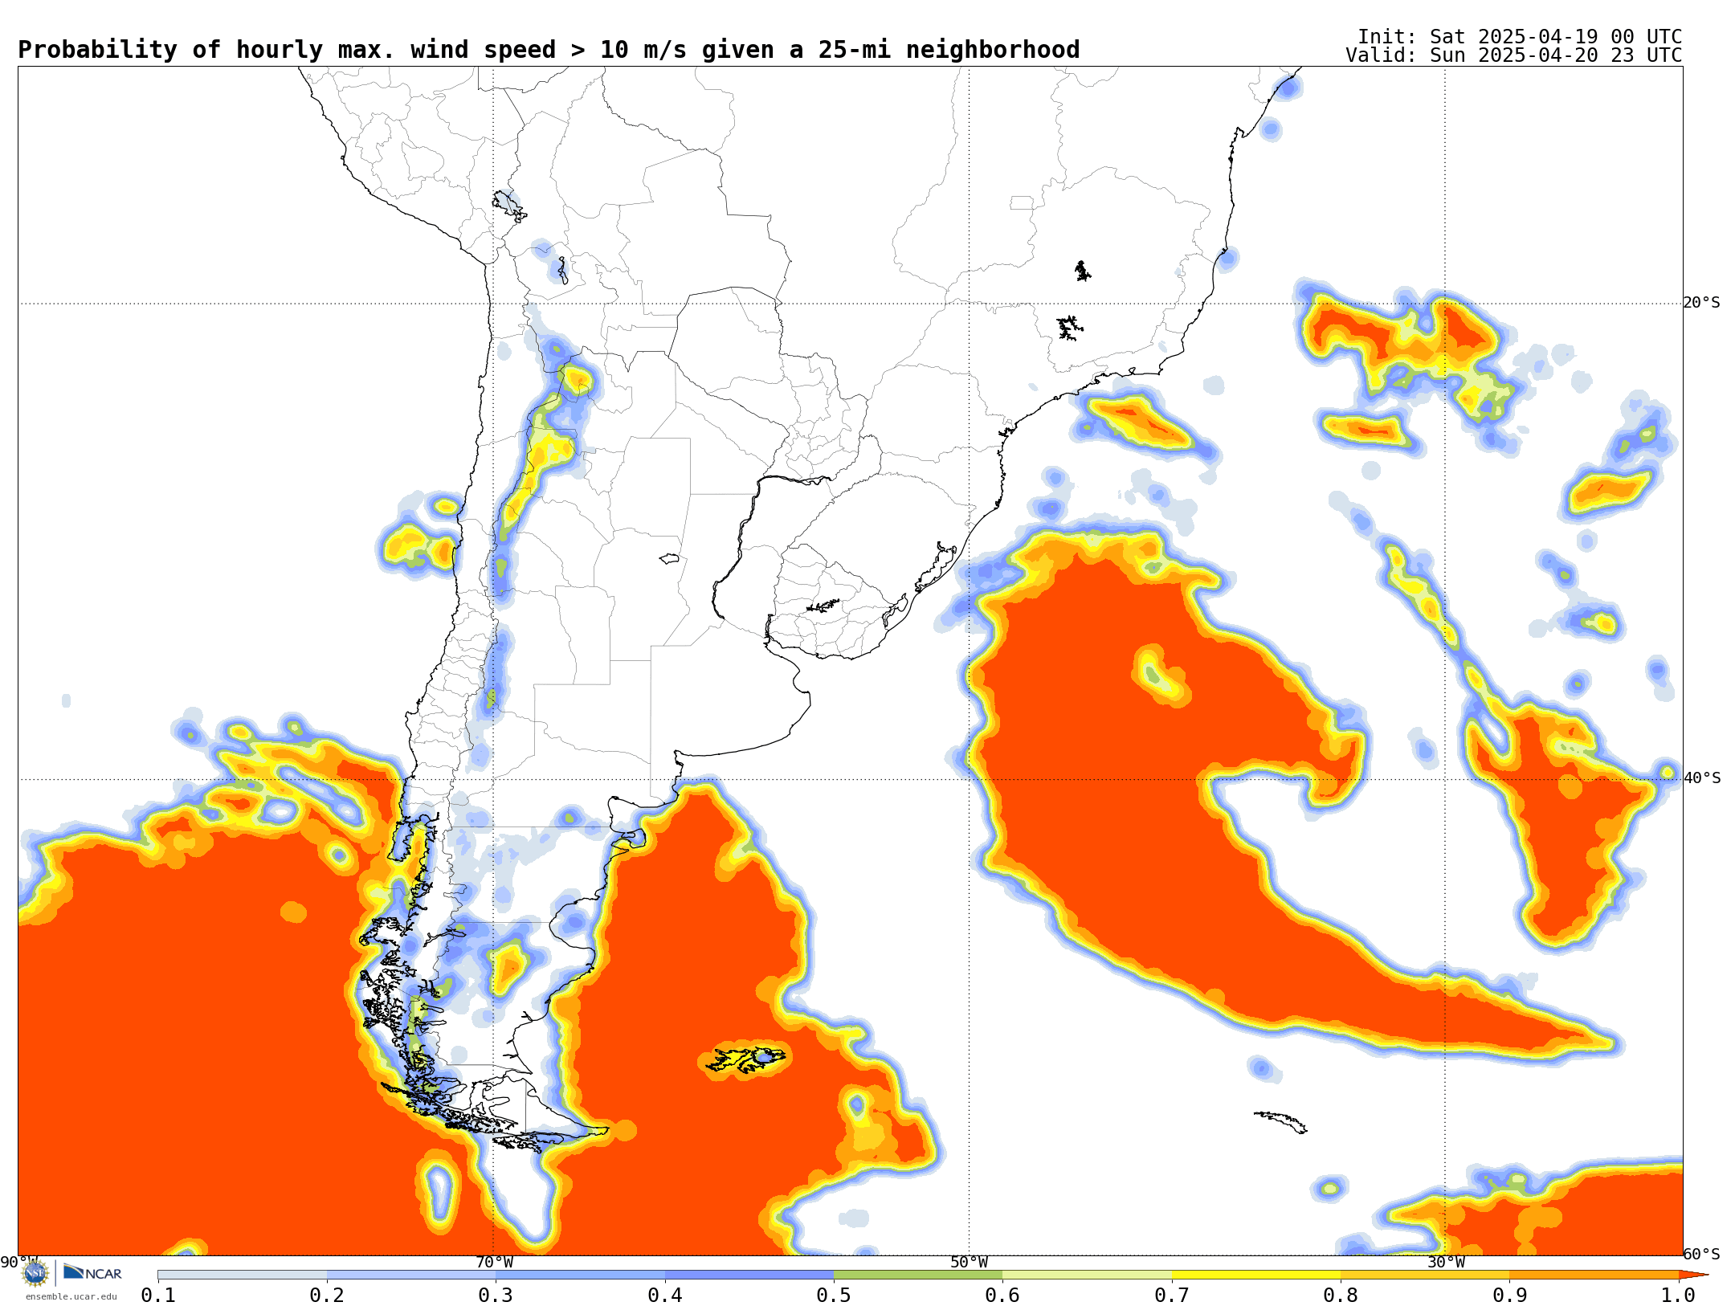Click the red-orange colorbar extension arrow
Image resolution: width=1735 pixels, height=1306 pixels.
click(x=1693, y=1275)
